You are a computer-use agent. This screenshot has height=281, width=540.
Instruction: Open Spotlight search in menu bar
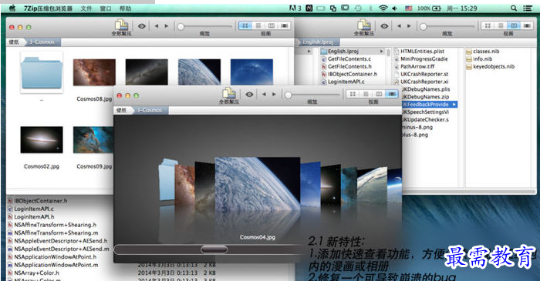[x=514, y=8]
